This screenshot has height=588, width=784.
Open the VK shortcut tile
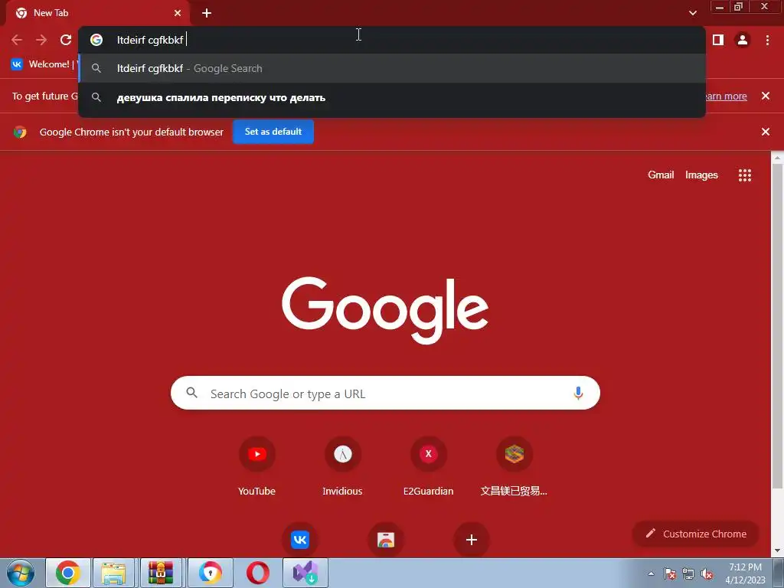coord(300,540)
